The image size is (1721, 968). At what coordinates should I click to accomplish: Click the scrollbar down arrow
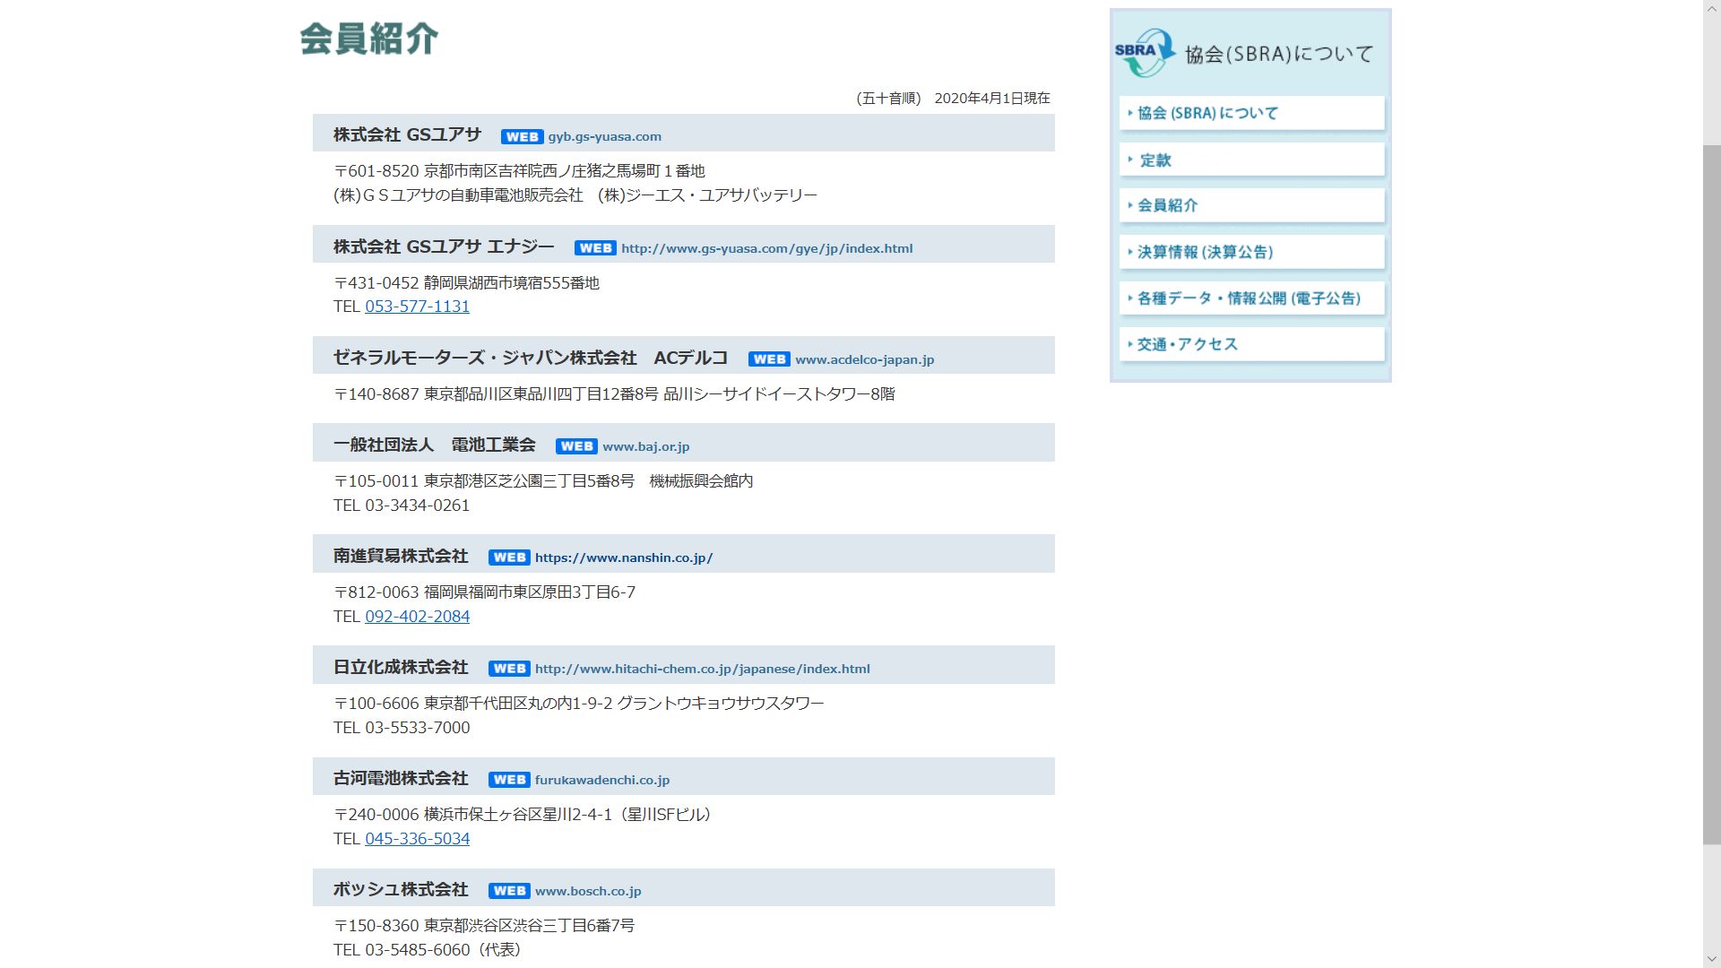pos(1712,960)
